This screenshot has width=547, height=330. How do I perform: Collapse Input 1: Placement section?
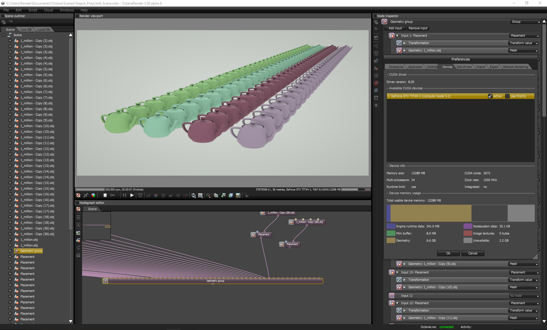397,36
